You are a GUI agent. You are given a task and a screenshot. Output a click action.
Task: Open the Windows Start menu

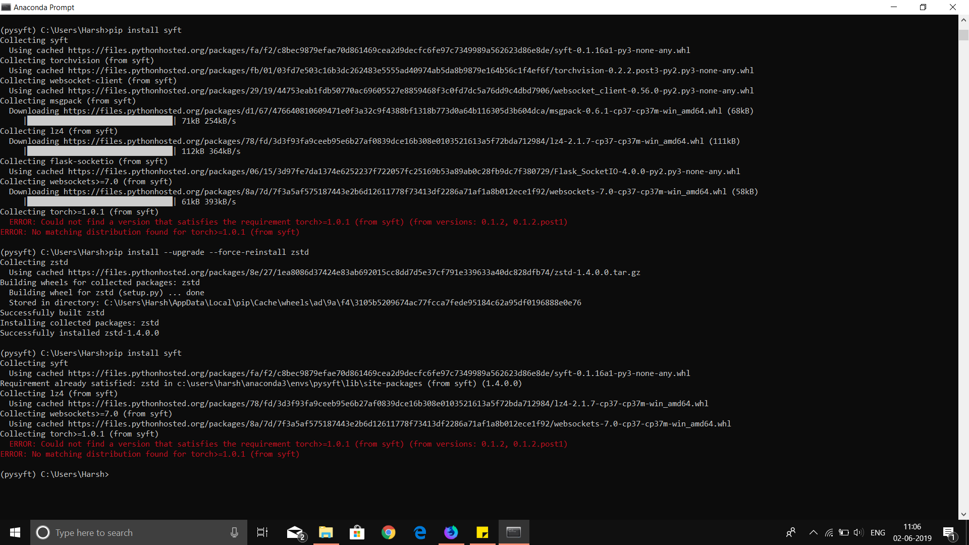point(15,532)
